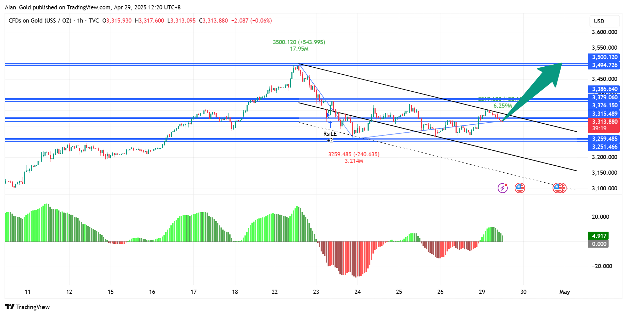Viewport: 627px width, 315px height.
Task: Click the RsiLE strategy label
Action: coord(330,134)
